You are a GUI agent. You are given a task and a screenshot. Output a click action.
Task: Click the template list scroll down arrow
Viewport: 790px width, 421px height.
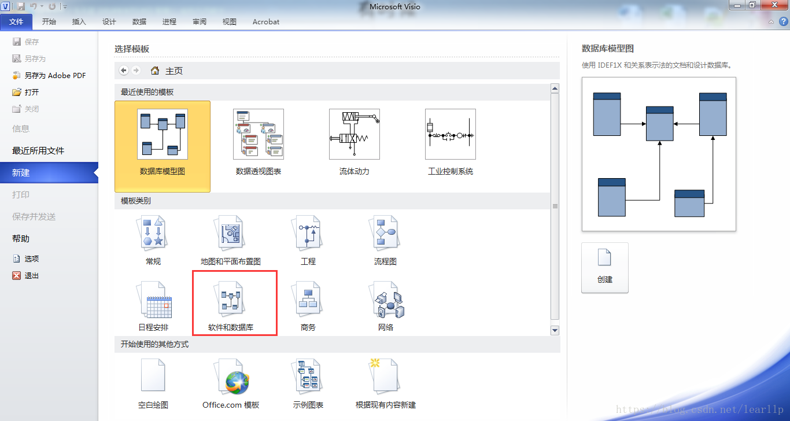click(555, 330)
